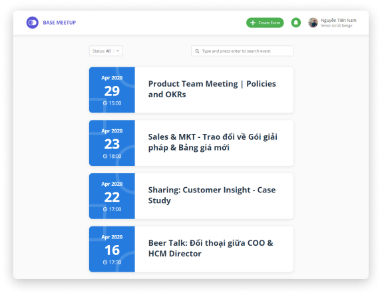Click the clock icon beside 17:00
This screenshot has width=382, height=295.
pyautogui.click(x=105, y=209)
